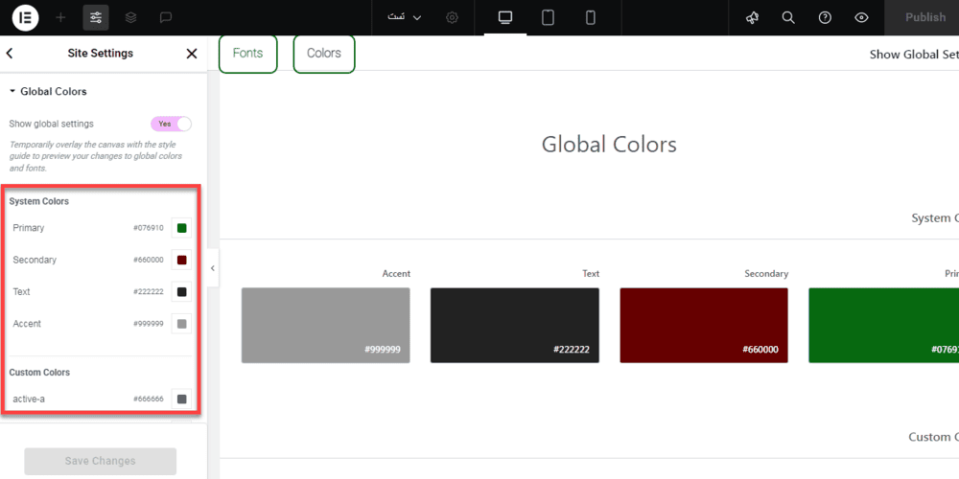Image resolution: width=959 pixels, height=479 pixels.
Task: Open the Primary color swatch picker
Action: pyautogui.click(x=181, y=228)
